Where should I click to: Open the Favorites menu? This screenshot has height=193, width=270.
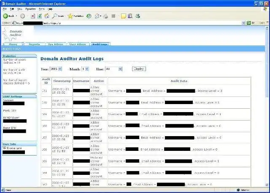tap(30, 9)
